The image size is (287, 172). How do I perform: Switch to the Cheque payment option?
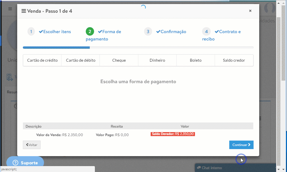tap(119, 60)
